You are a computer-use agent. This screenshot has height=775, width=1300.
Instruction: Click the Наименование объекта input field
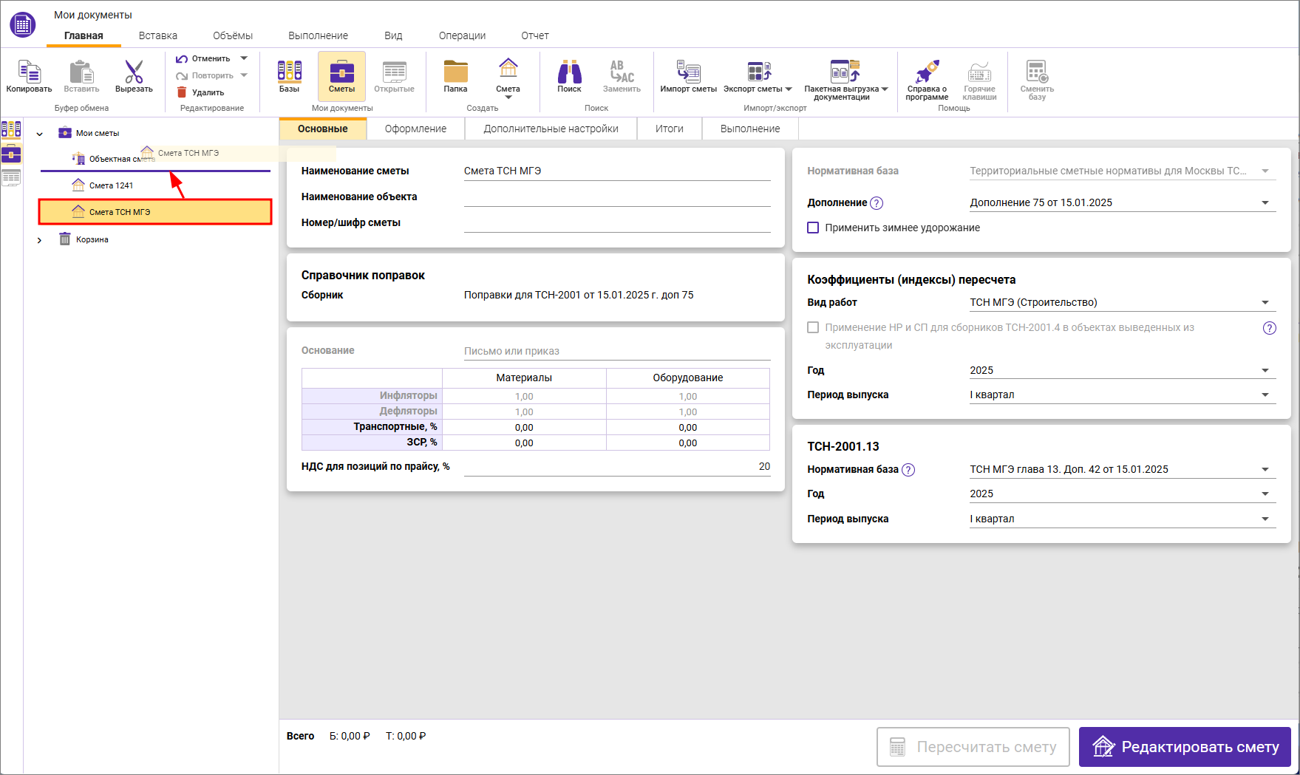point(616,197)
